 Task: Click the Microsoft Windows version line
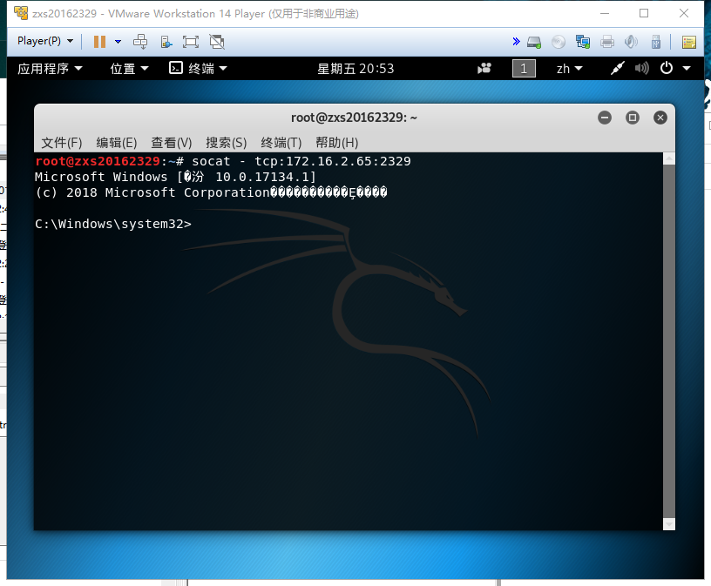[175, 177]
